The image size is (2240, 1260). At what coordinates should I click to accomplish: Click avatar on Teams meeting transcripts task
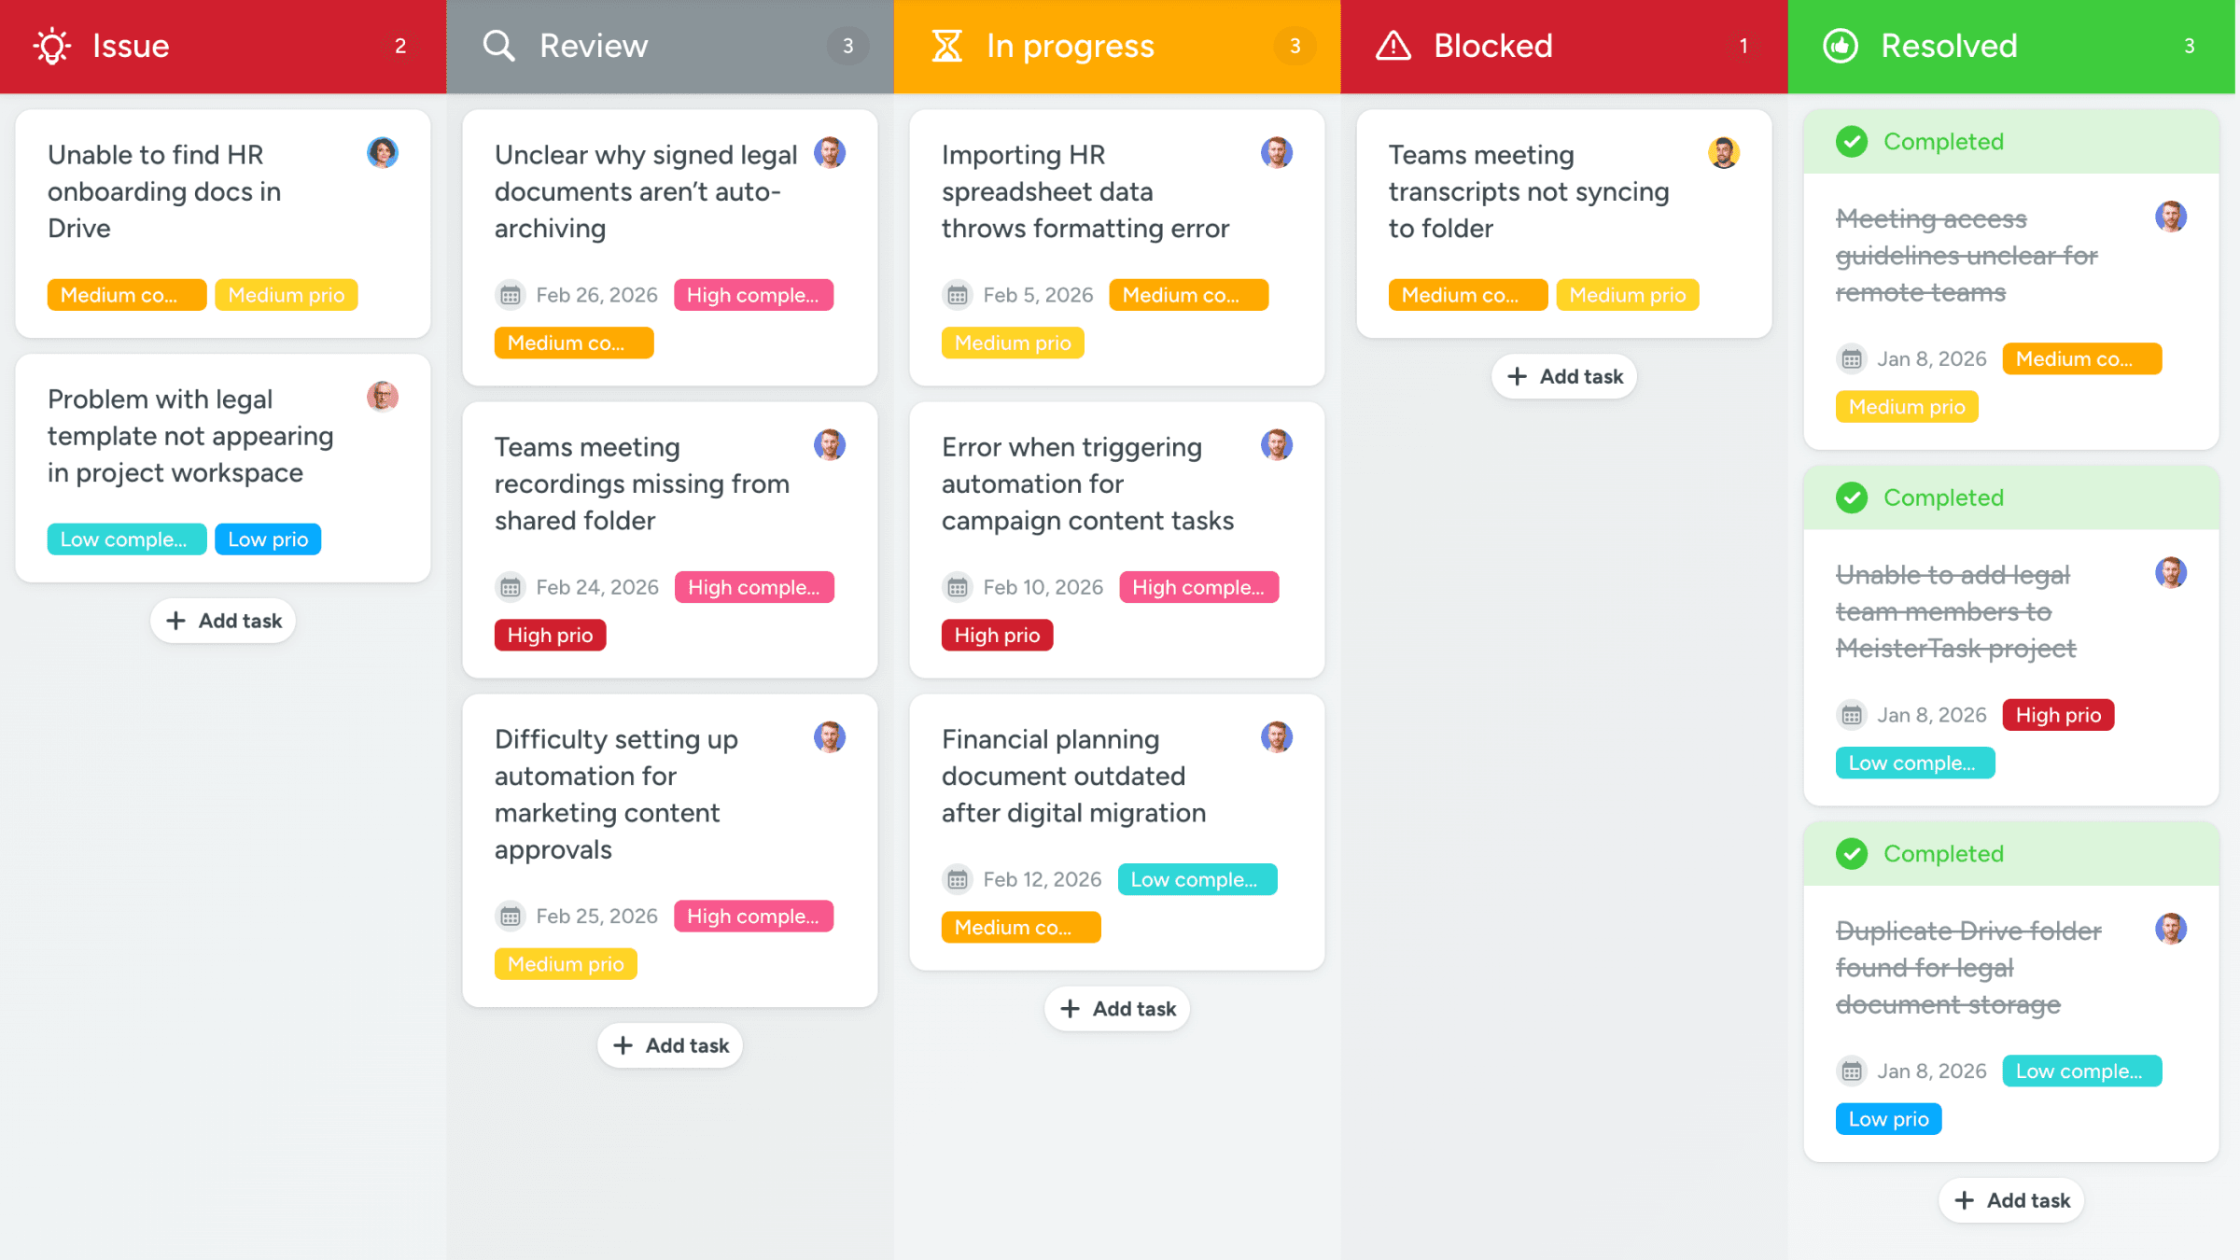(x=1724, y=152)
